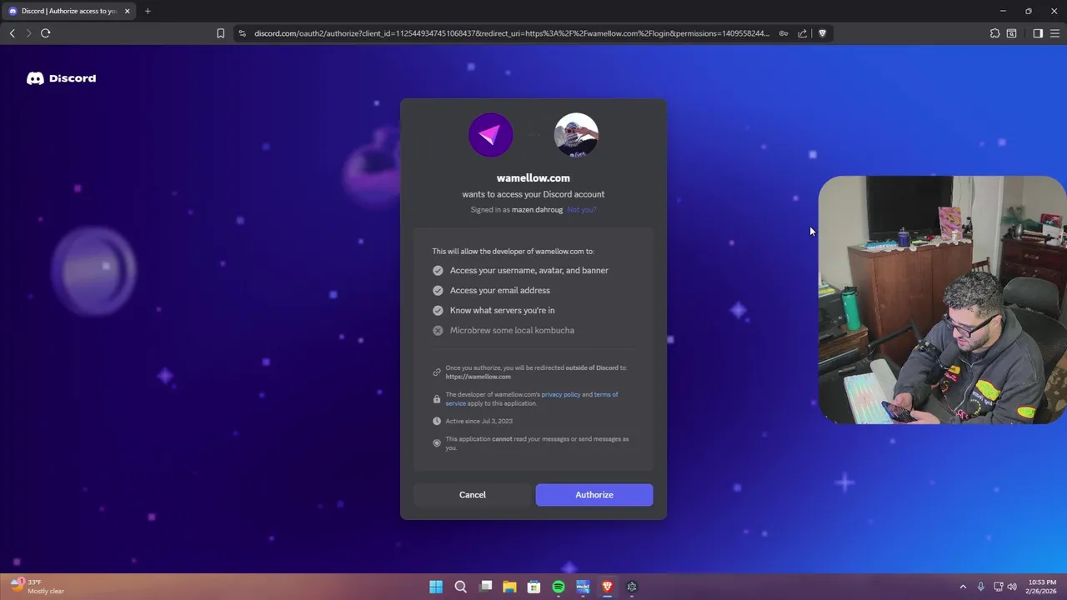The width and height of the screenshot is (1067, 600).
Task: Click the 'Not you?' link
Action: [581, 210]
